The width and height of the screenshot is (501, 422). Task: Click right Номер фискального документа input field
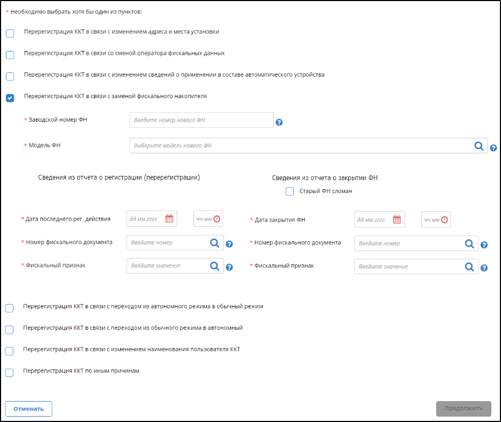click(x=407, y=243)
